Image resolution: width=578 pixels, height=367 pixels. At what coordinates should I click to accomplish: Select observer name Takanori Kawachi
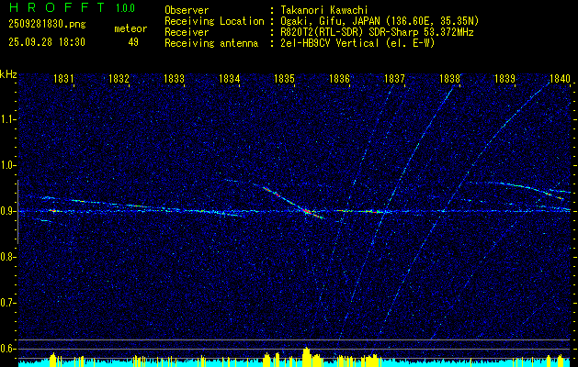(324, 11)
